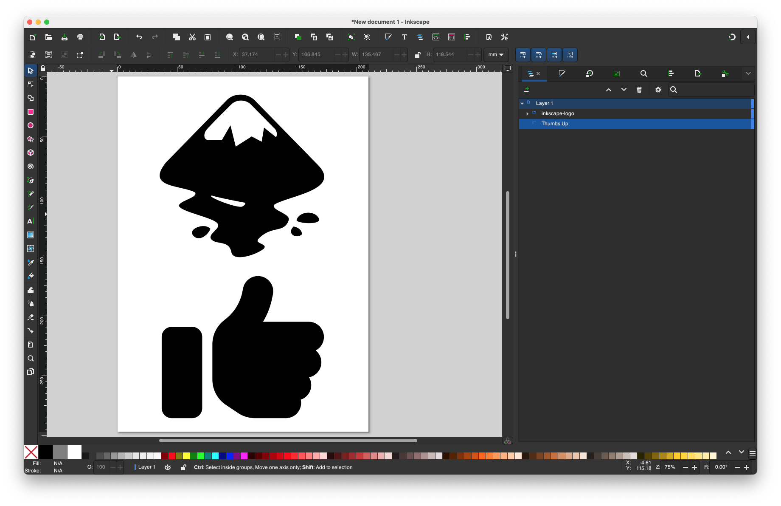Decrease zoom with minus button
The height and width of the screenshot is (506, 781).
[x=685, y=467]
